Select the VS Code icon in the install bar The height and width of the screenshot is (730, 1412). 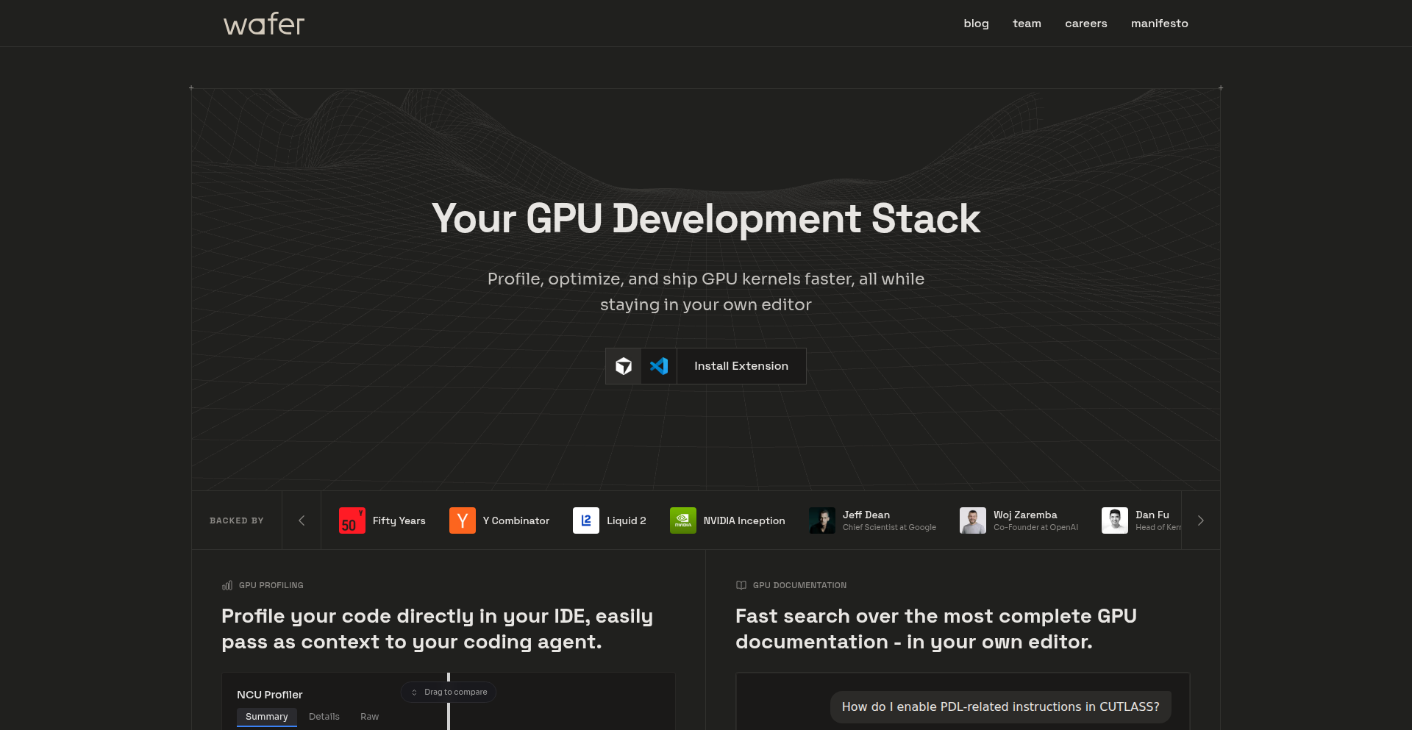pos(659,365)
